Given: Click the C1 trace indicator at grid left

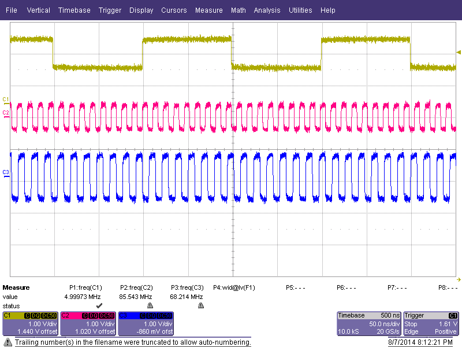Looking at the screenshot, I should pyautogui.click(x=5, y=98).
